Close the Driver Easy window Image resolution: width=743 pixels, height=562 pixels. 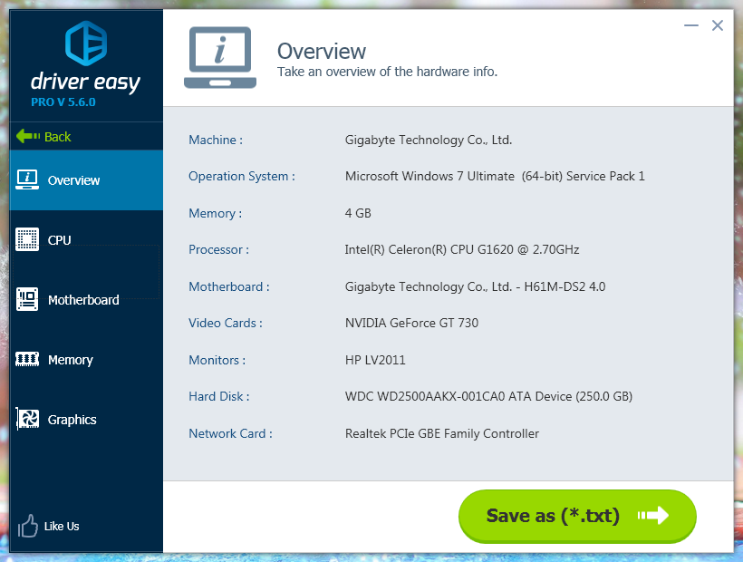tap(718, 25)
